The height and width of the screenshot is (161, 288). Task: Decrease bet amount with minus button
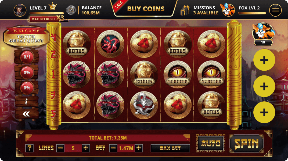click(x=113, y=148)
